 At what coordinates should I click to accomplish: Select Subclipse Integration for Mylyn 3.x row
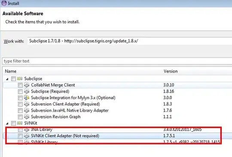(118, 98)
